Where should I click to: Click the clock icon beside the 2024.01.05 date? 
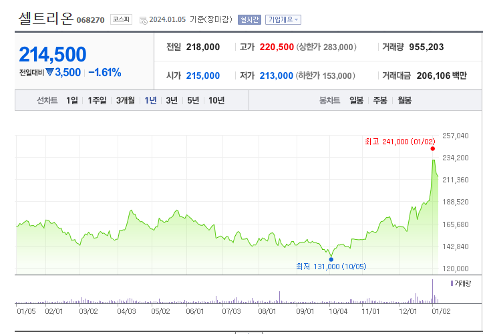click(x=143, y=21)
